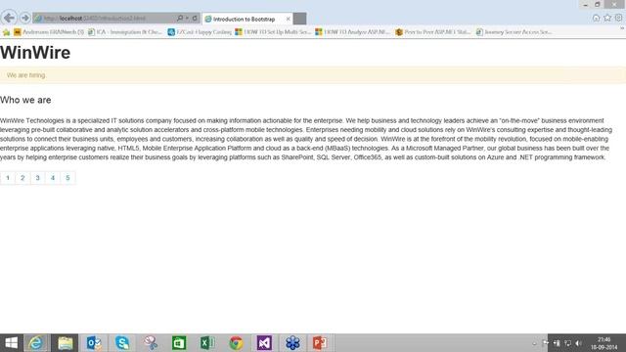Open taskbar clock showing 21:46

click(604, 343)
